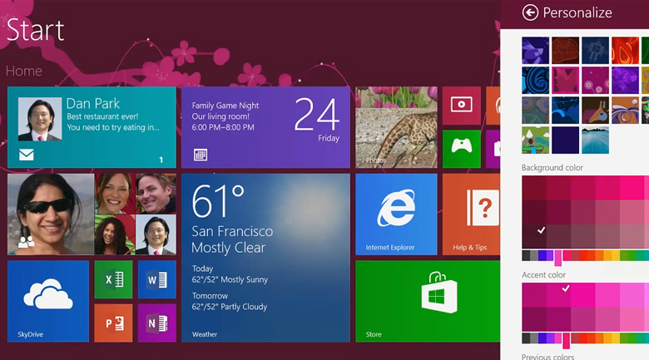The height and width of the screenshot is (360, 649).
Task: Open the OneNote purple tile
Action: [156, 323]
